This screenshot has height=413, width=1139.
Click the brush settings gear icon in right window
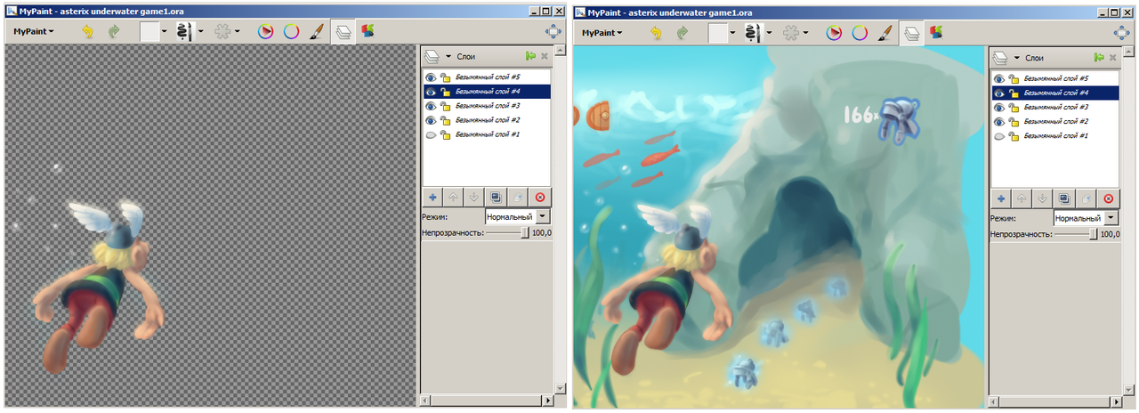click(x=790, y=32)
